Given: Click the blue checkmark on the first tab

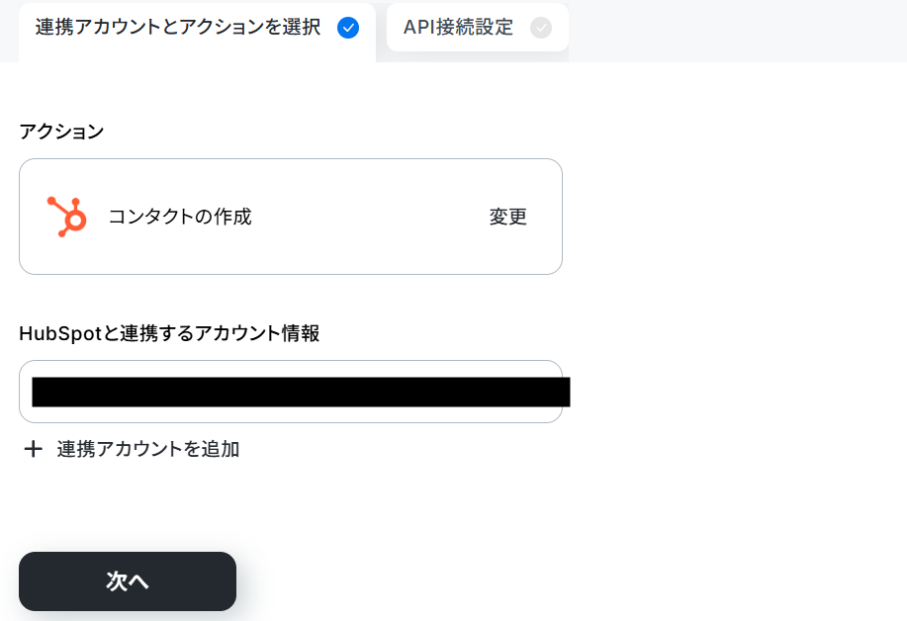Looking at the screenshot, I should 347,28.
